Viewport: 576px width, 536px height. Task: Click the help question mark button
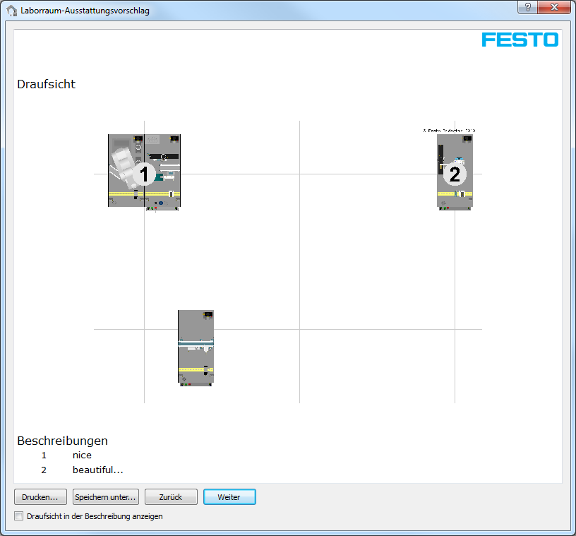pyautogui.click(x=527, y=7)
